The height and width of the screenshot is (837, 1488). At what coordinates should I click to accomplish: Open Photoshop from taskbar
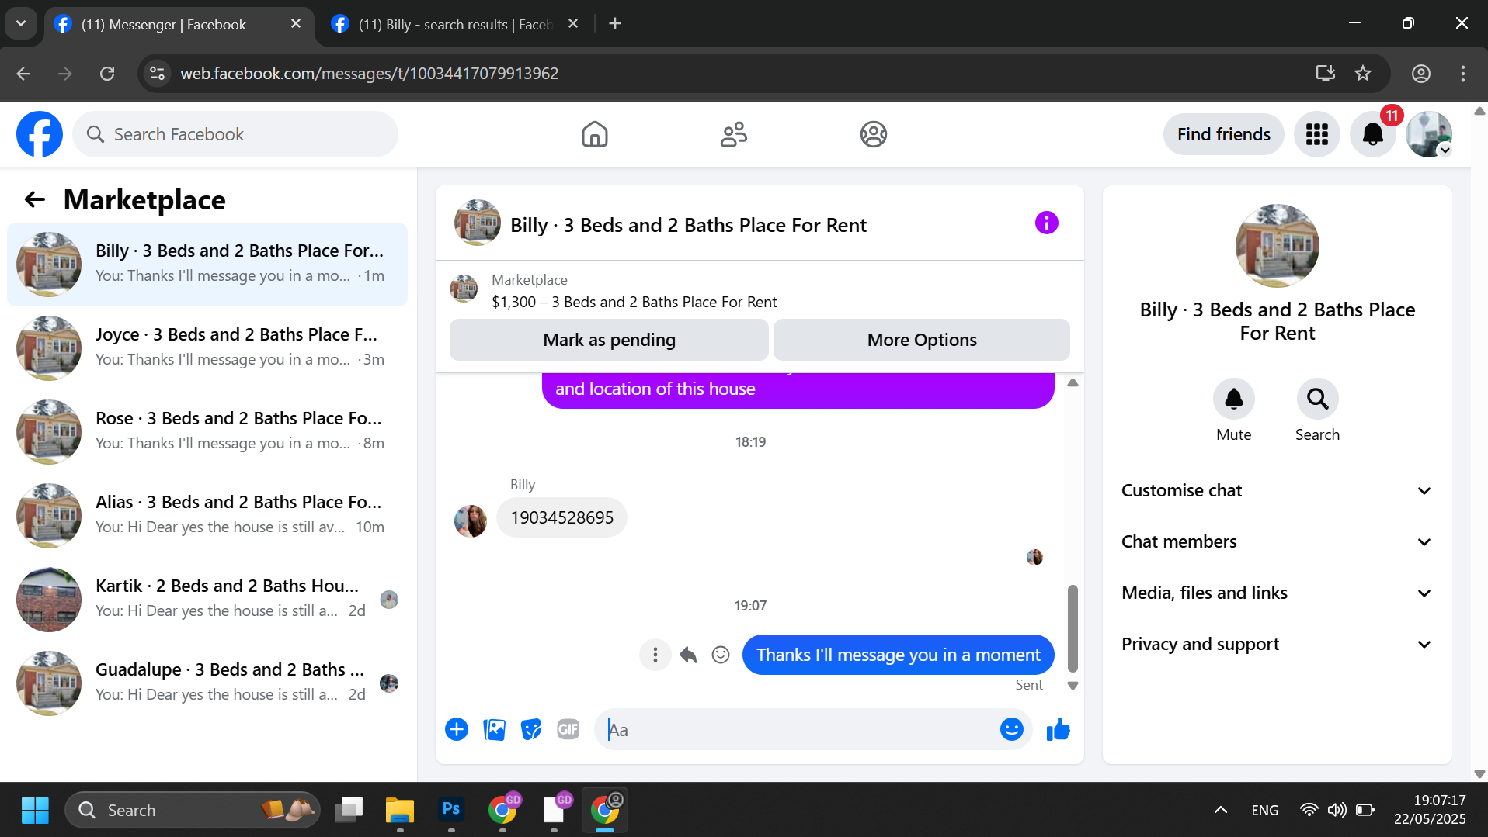pyautogui.click(x=450, y=810)
